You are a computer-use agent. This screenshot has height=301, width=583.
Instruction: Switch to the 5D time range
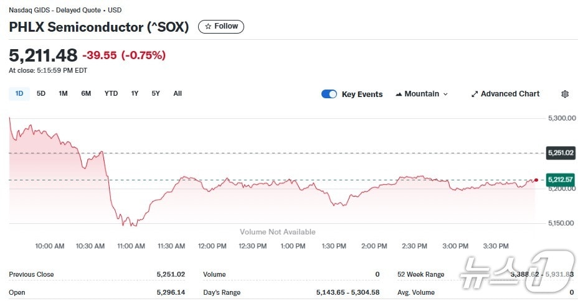[x=41, y=94]
